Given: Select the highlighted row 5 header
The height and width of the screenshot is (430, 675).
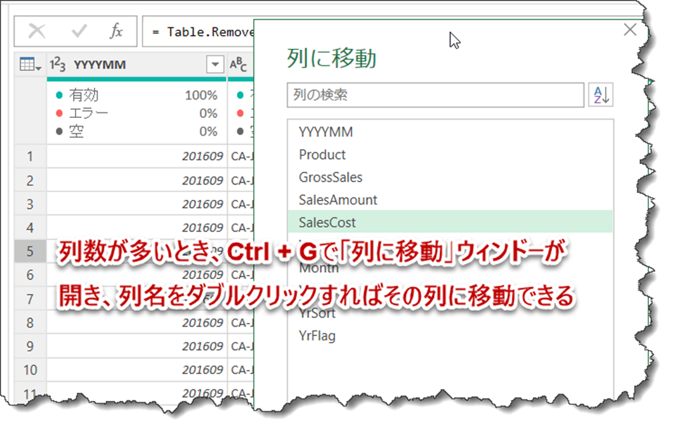Looking at the screenshot, I should click(30, 251).
